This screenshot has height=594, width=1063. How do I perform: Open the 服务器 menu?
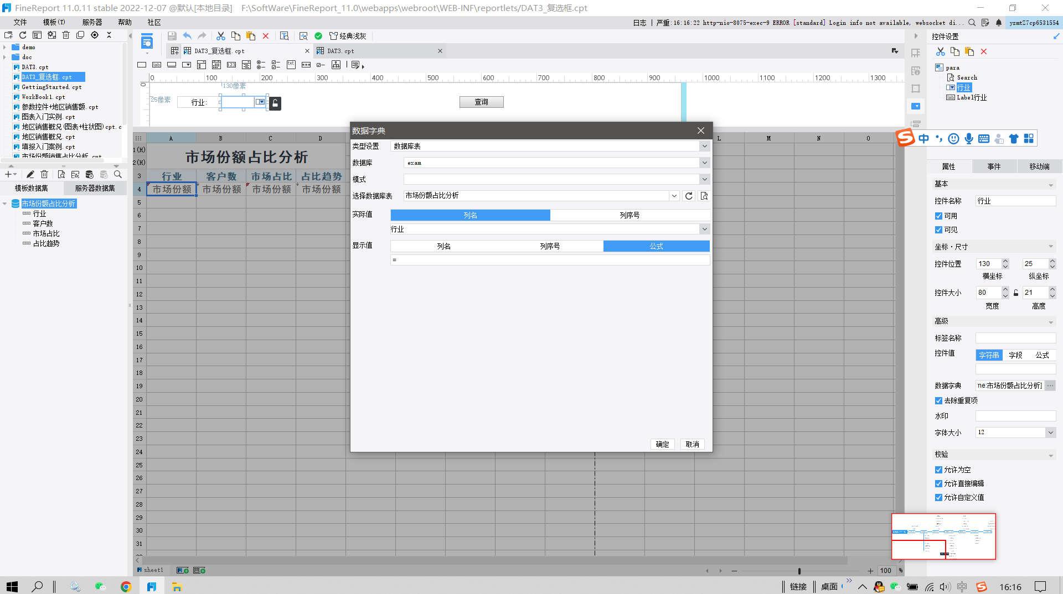click(92, 22)
